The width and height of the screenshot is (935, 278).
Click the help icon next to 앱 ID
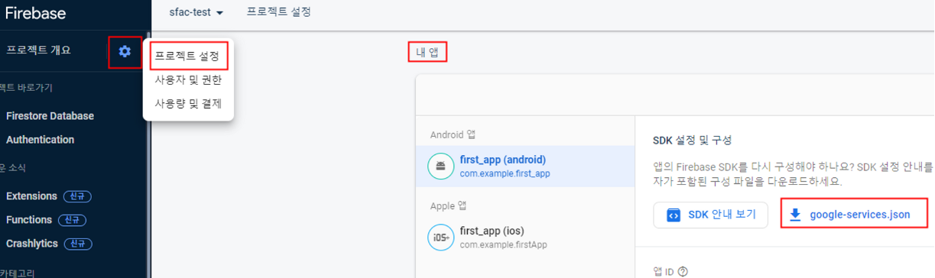pyautogui.click(x=683, y=271)
